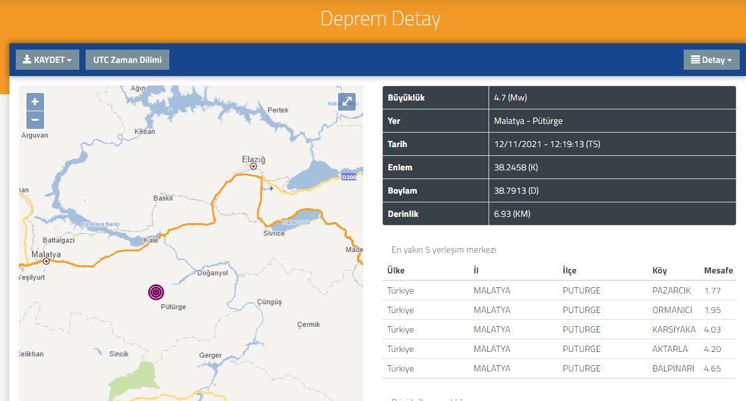This screenshot has width=746, height=401.
Task: Click the Derinlik row in details table
Action: tap(435, 214)
